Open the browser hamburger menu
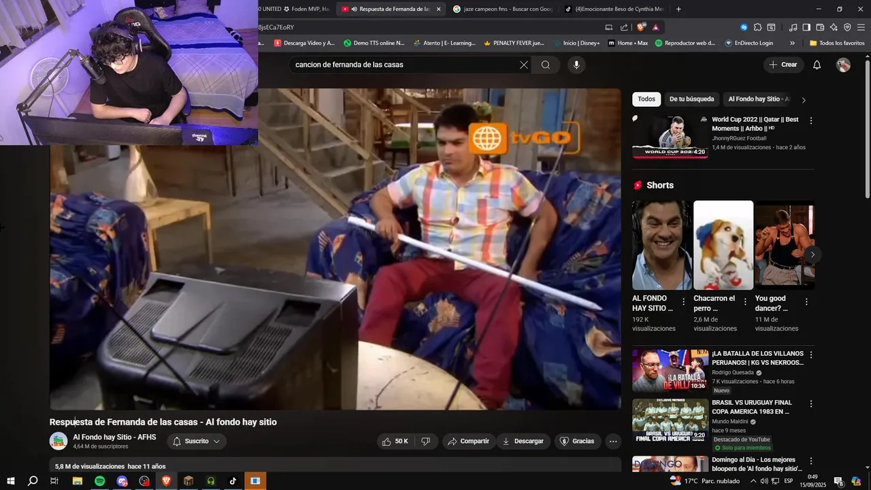The width and height of the screenshot is (871, 490). (x=861, y=27)
